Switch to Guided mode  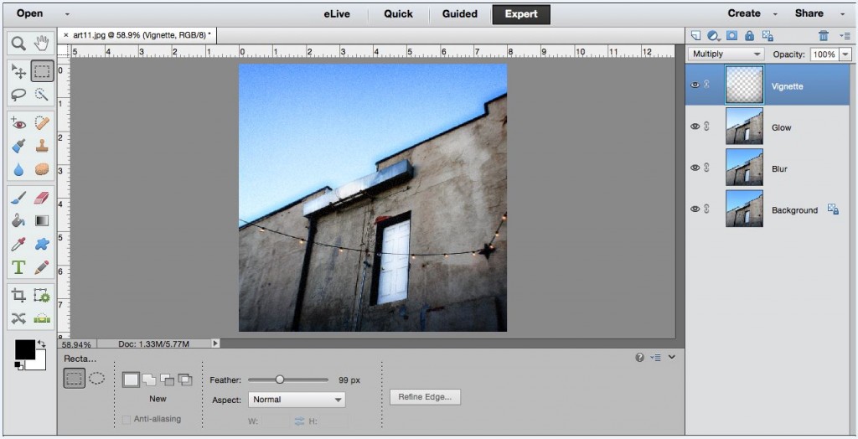point(460,14)
